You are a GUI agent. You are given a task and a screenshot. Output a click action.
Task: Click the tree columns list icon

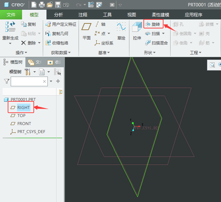coord(42,72)
